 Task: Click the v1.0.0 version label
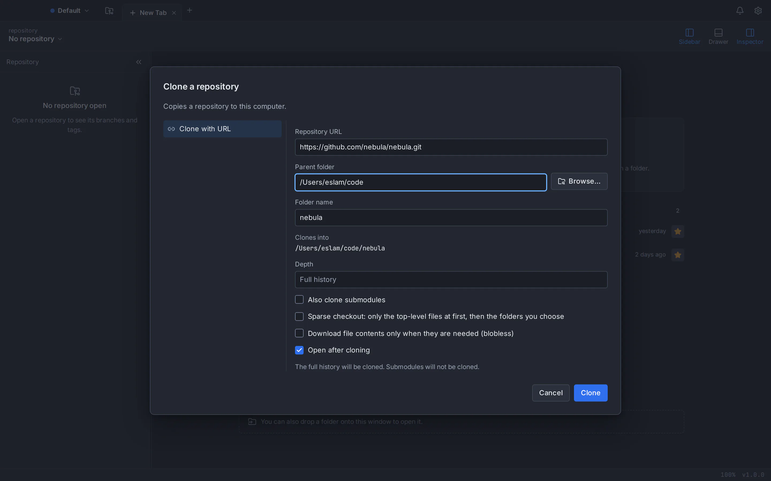coord(753,475)
